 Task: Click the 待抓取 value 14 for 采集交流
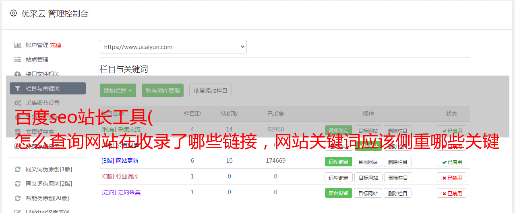229,129
